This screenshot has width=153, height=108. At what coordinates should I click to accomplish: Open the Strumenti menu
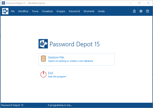coord(89,11)
